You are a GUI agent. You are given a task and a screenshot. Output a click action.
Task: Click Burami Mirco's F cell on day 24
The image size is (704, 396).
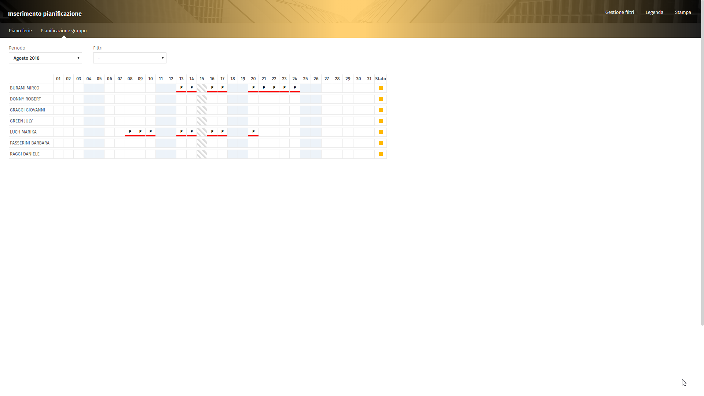[x=295, y=88]
